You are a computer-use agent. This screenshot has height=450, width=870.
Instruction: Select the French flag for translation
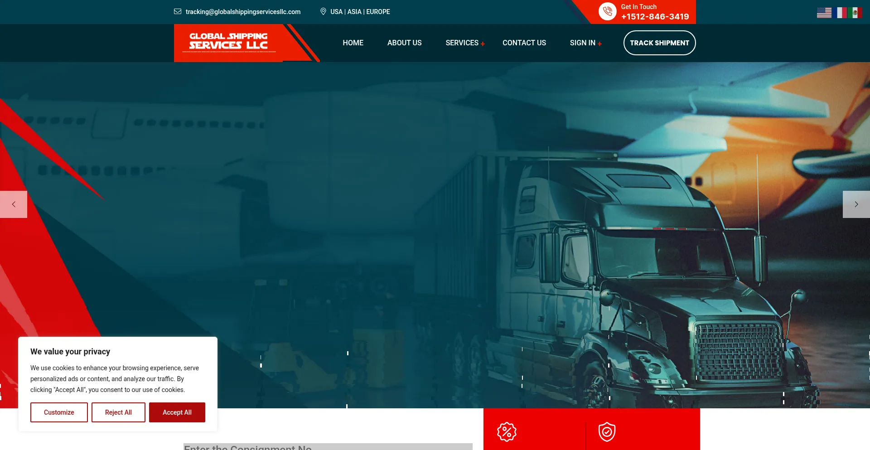841,12
